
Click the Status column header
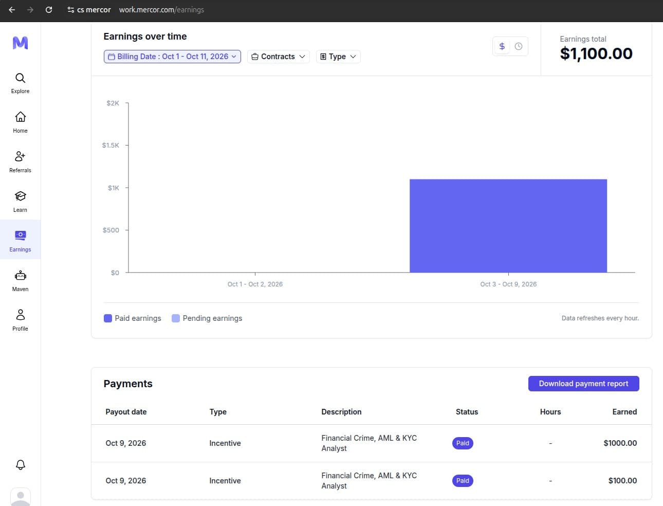[x=467, y=412]
